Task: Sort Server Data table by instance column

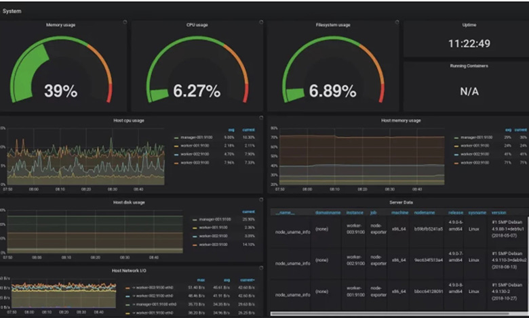Action: pyautogui.click(x=356, y=212)
